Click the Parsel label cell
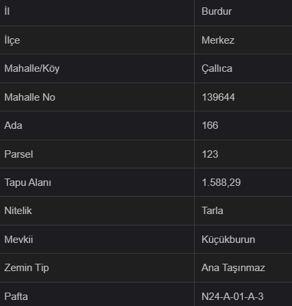292x306 pixels. [97, 154]
